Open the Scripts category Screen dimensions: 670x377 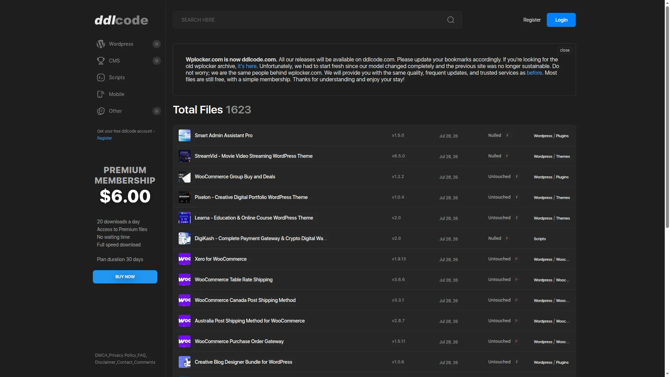point(117,77)
